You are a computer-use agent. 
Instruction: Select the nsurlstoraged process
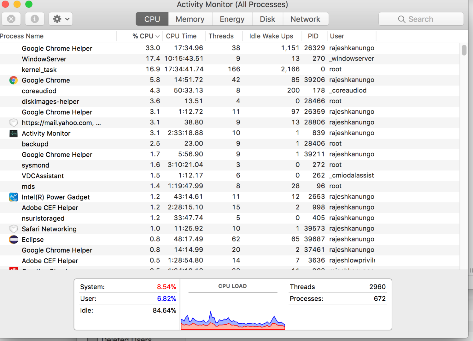(230, 218)
